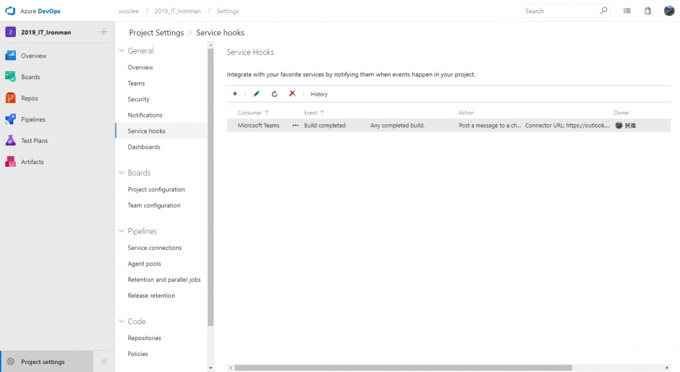Open the Pipelines hub icon
Image resolution: width=680 pixels, height=372 pixels.
11,119
